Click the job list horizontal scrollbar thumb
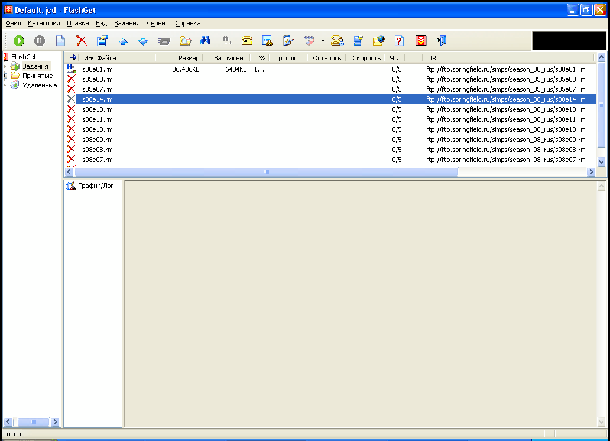The image size is (610, 441). 267,171
